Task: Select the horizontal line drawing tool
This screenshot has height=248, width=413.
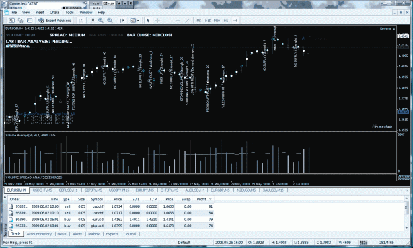Action: pos(178,21)
